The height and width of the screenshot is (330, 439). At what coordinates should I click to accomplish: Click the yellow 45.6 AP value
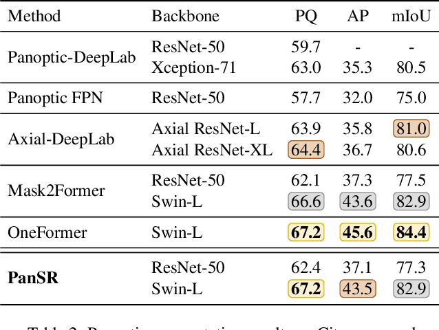tap(358, 232)
